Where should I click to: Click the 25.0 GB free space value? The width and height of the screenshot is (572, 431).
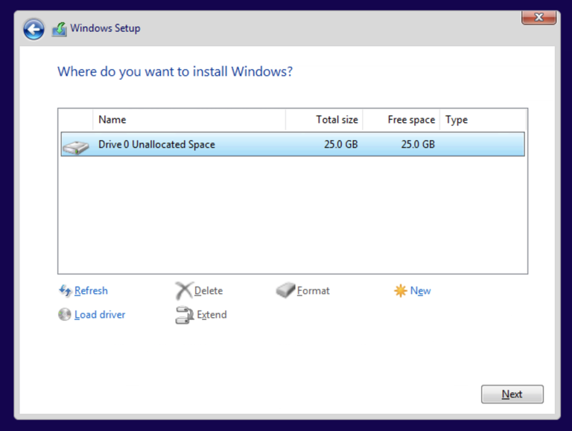point(418,144)
